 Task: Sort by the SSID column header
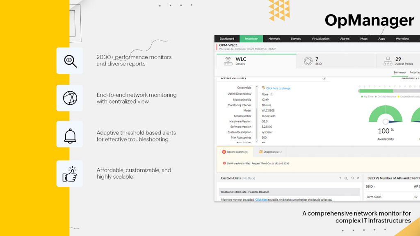370,186
